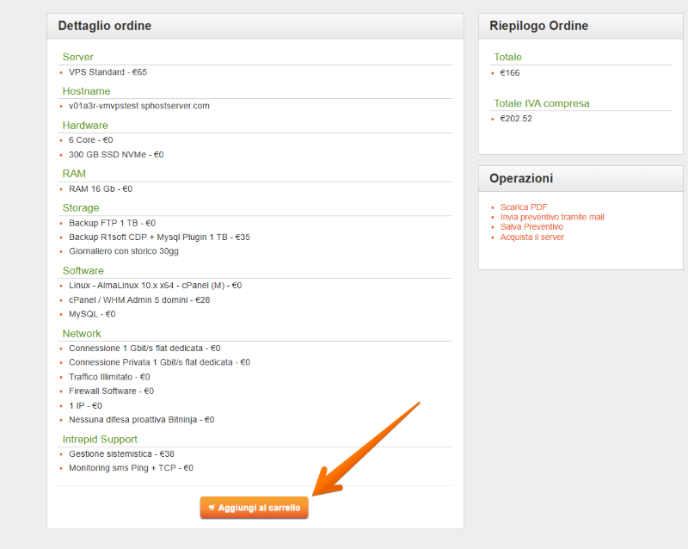Image resolution: width=688 pixels, height=549 pixels.
Task: Click the cart icon on the orange button
Action: [x=212, y=509]
